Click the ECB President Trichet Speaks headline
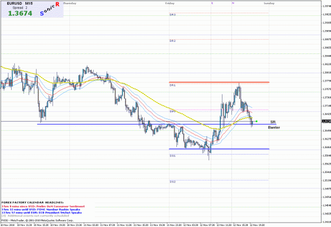 [x=42, y=213]
